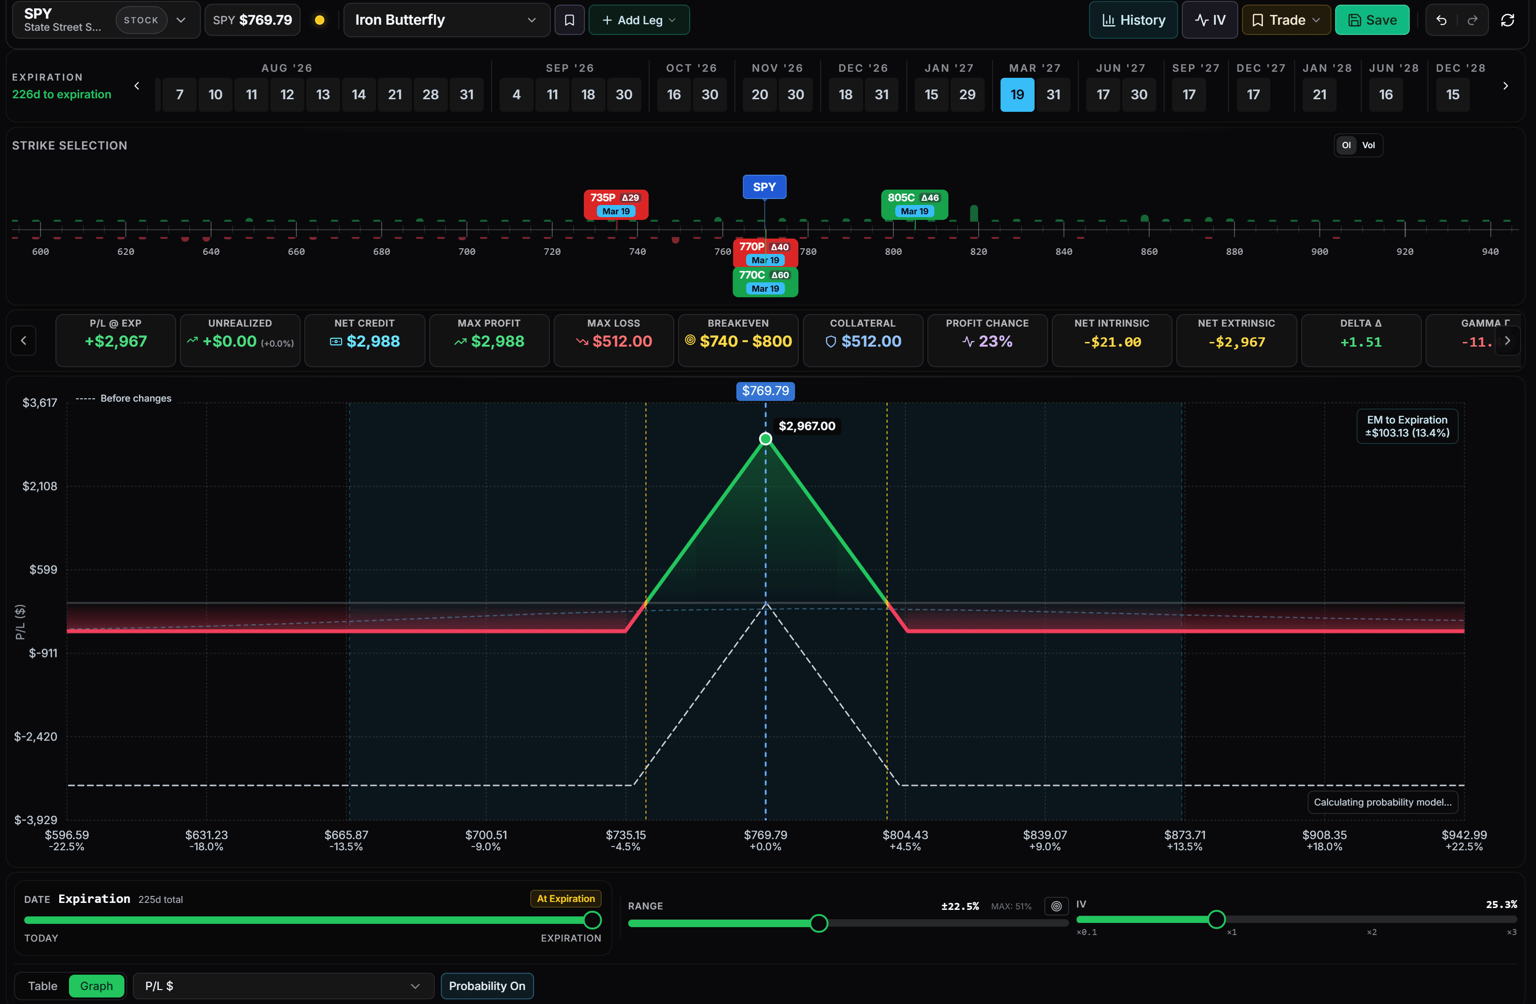Switch to Graph view
This screenshot has height=1004, width=1536.
point(96,985)
